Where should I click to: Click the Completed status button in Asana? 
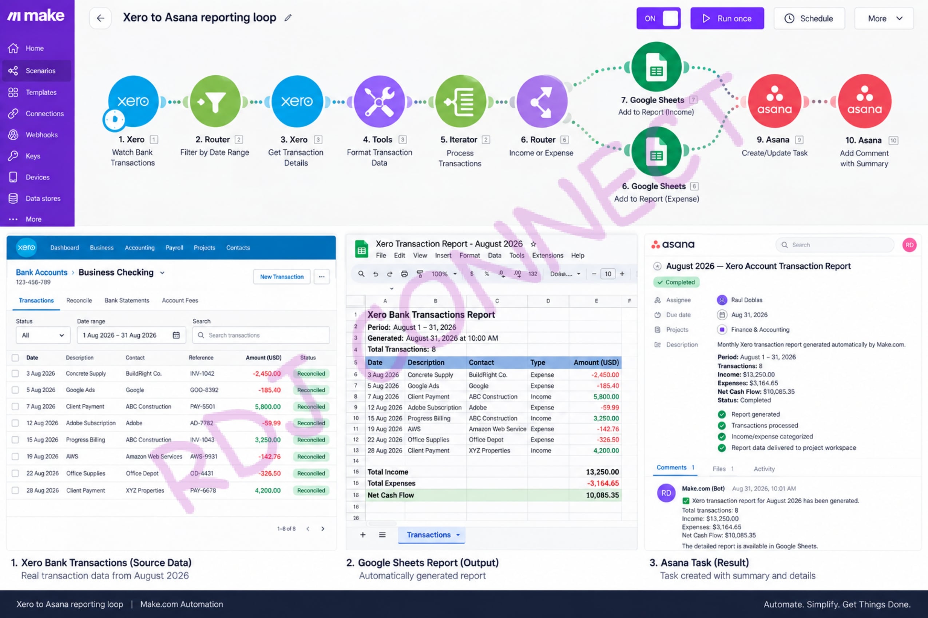[676, 282]
